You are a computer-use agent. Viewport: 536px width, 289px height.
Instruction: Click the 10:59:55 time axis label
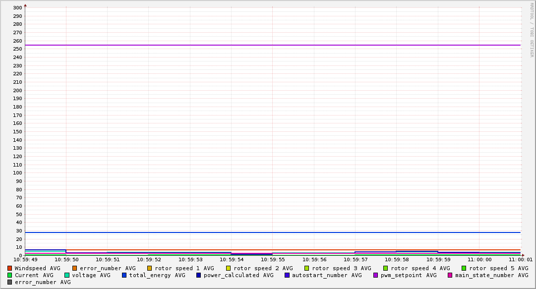(272, 259)
